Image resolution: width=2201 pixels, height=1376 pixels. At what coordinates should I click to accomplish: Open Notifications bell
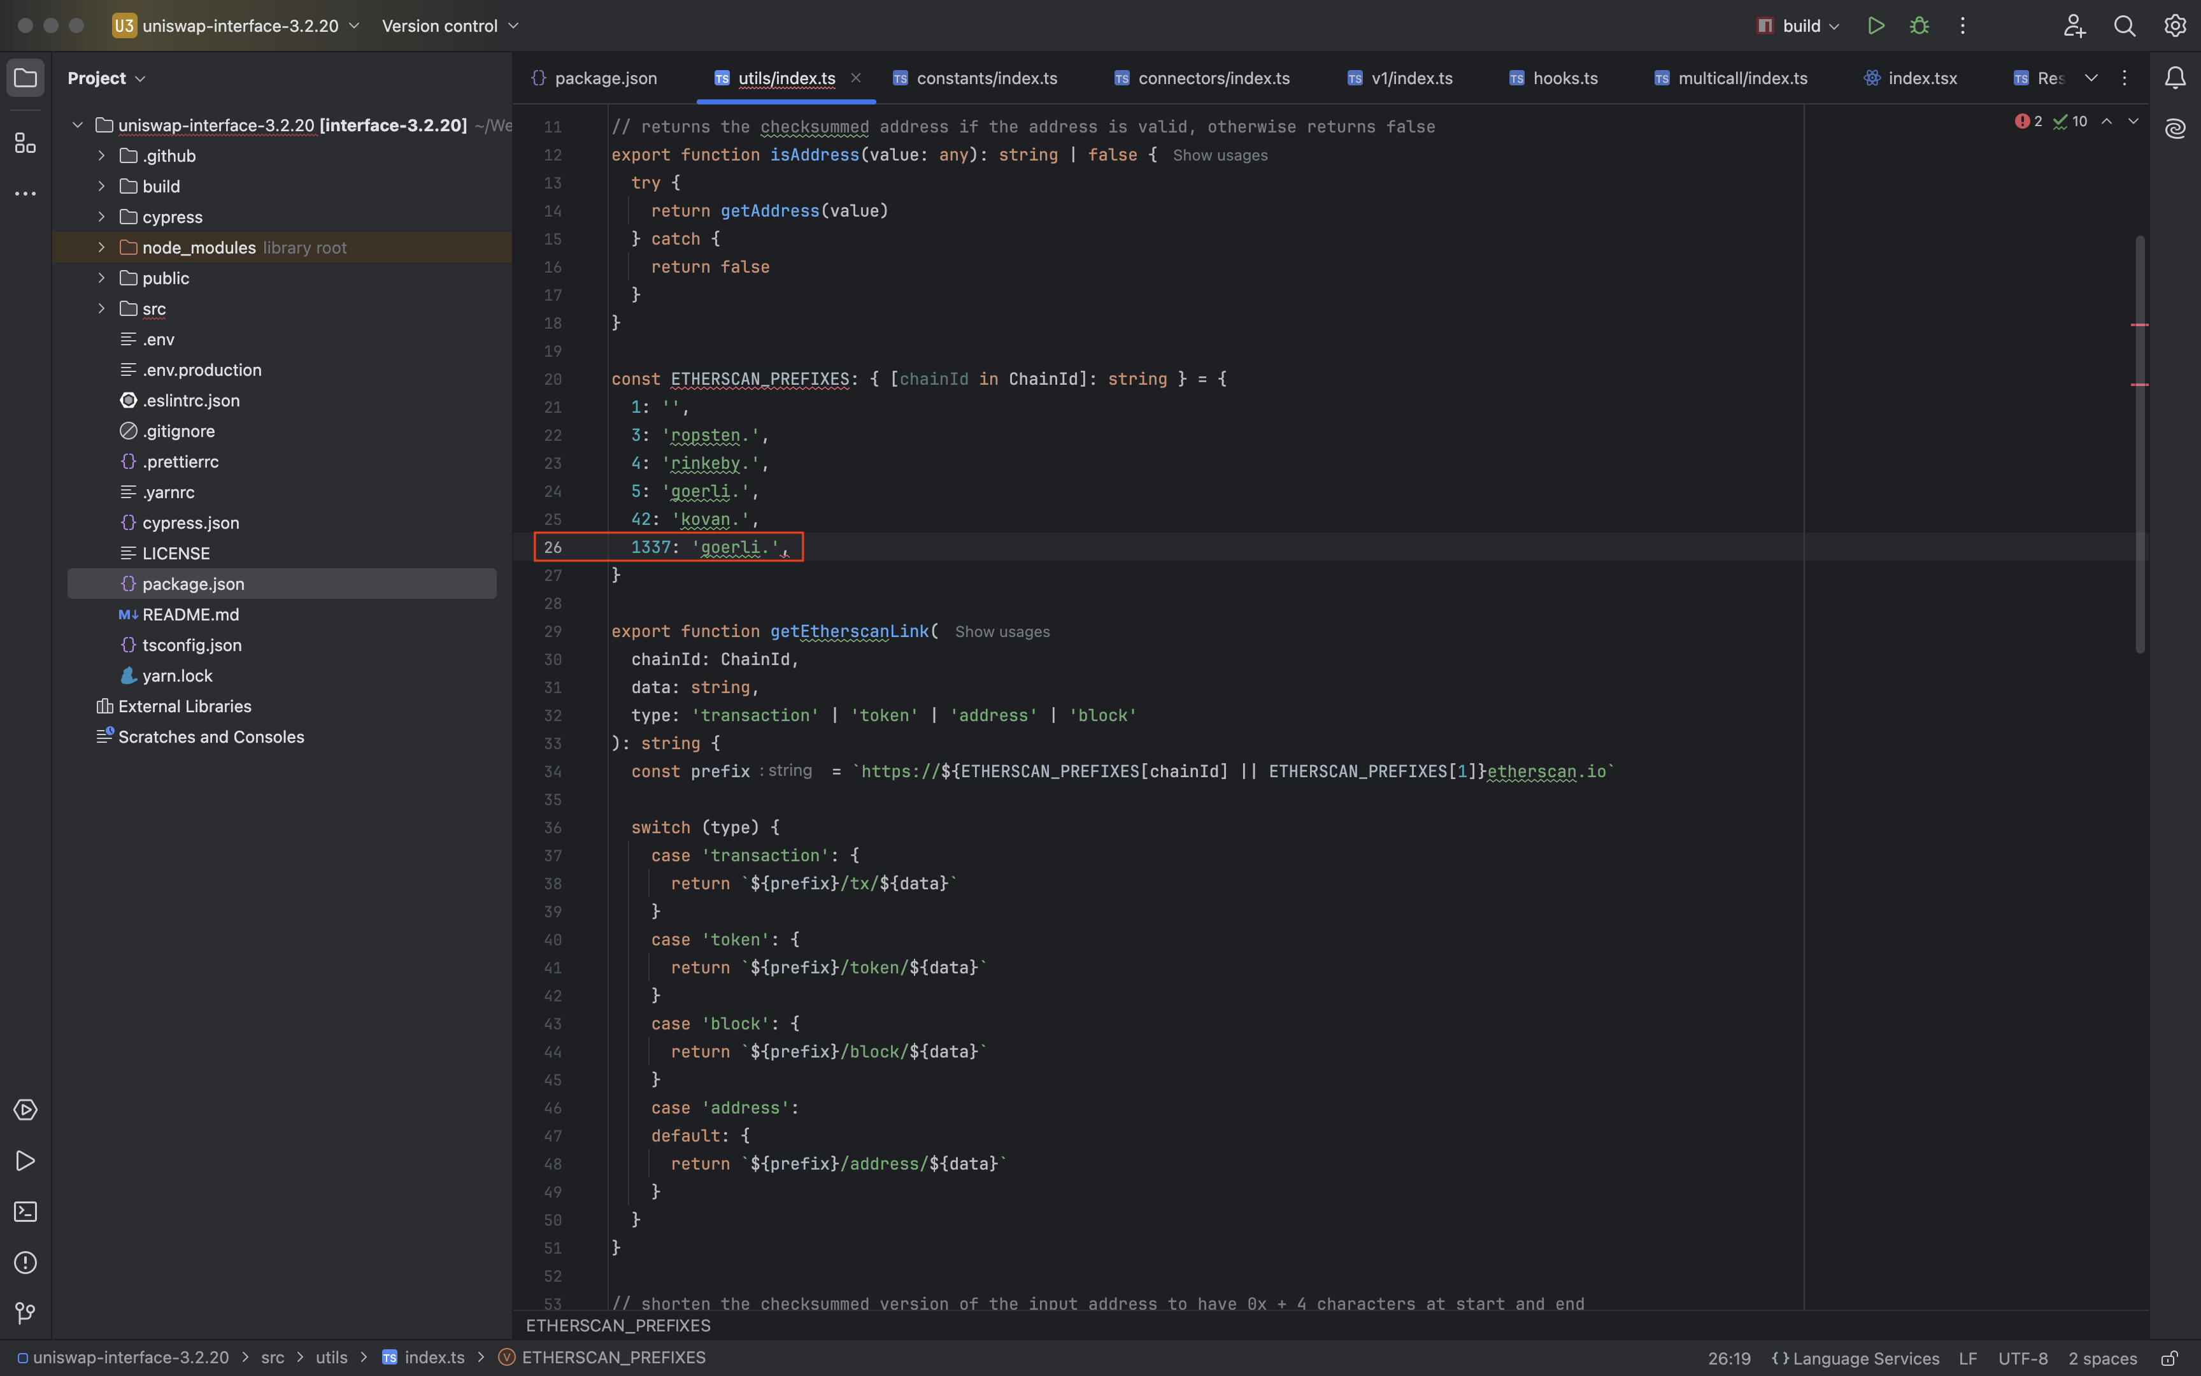tap(2175, 78)
